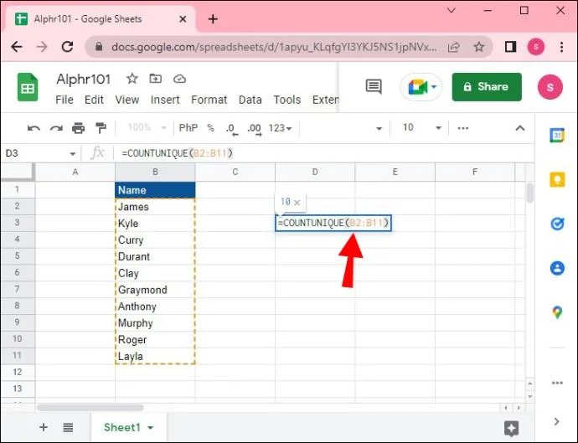This screenshot has height=443, width=578.
Task: Open the all sheets list icon
Action: coord(68,428)
